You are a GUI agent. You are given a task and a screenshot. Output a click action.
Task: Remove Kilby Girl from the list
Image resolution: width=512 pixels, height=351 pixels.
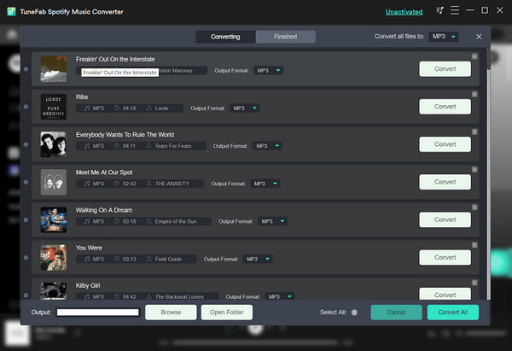point(474,283)
